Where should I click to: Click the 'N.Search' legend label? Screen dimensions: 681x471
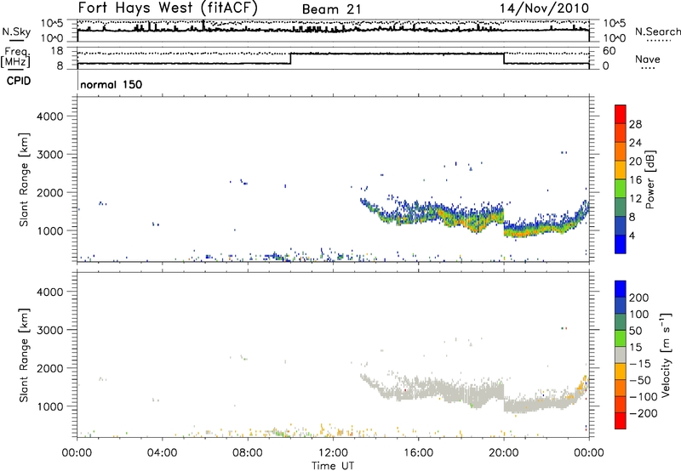[x=657, y=31]
